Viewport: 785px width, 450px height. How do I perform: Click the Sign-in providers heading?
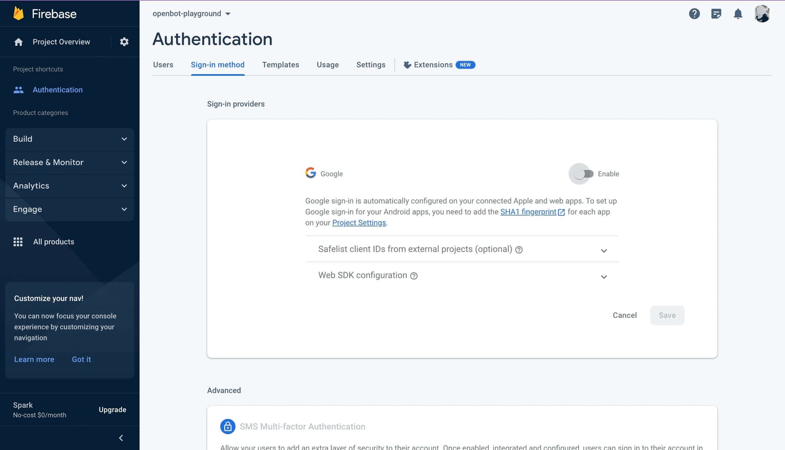(x=236, y=104)
